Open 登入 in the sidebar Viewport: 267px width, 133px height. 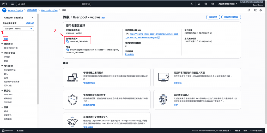6,74
